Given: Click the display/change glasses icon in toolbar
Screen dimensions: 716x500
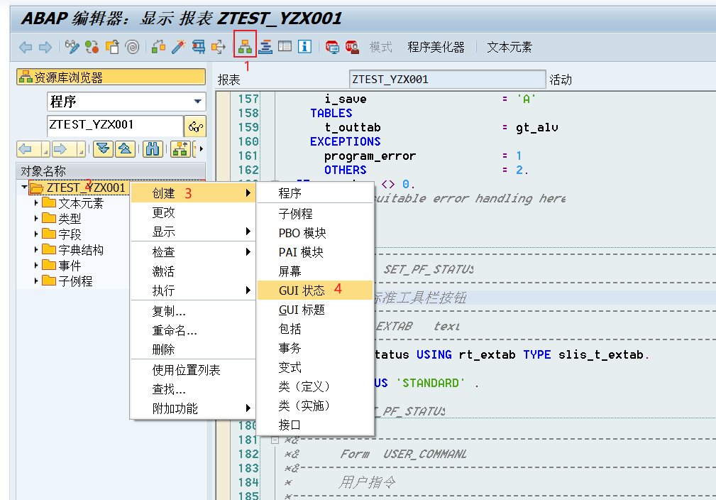Looking at the screenshot, I should tap(71, 46).
